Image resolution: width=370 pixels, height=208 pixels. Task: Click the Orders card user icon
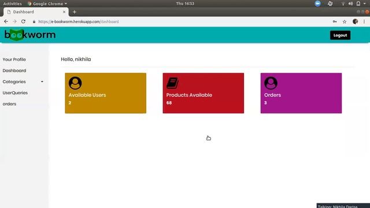click(271, 83)
